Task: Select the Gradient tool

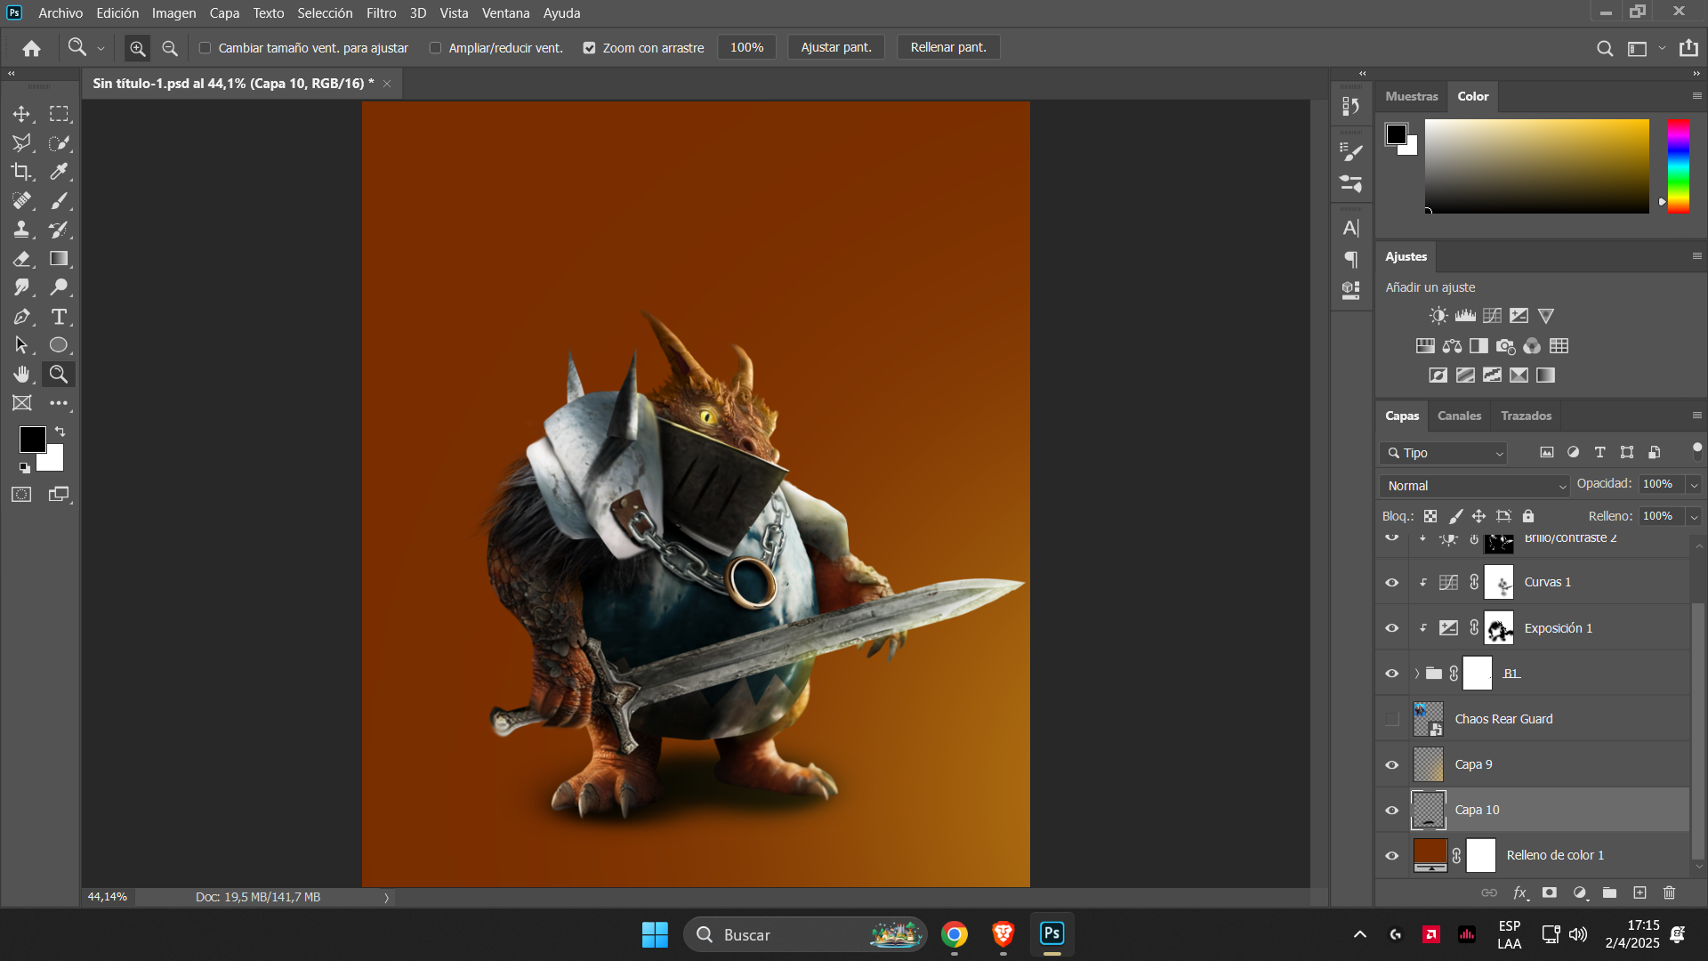Action: coord(59,259)
